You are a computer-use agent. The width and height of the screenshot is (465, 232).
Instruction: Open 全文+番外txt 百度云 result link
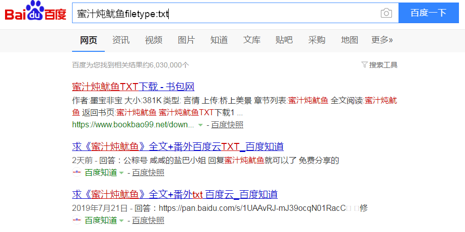[x=175, y=194]
